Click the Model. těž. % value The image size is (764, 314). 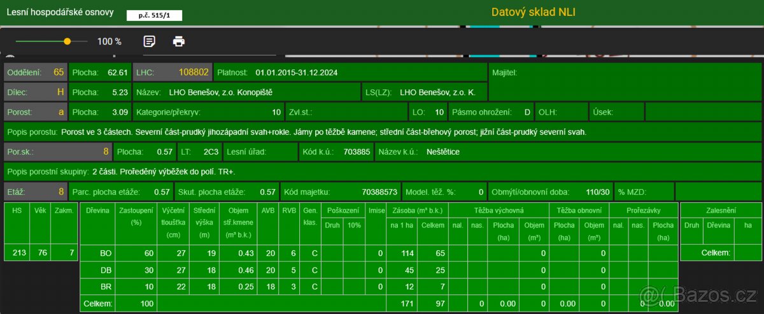coord(481,192)
